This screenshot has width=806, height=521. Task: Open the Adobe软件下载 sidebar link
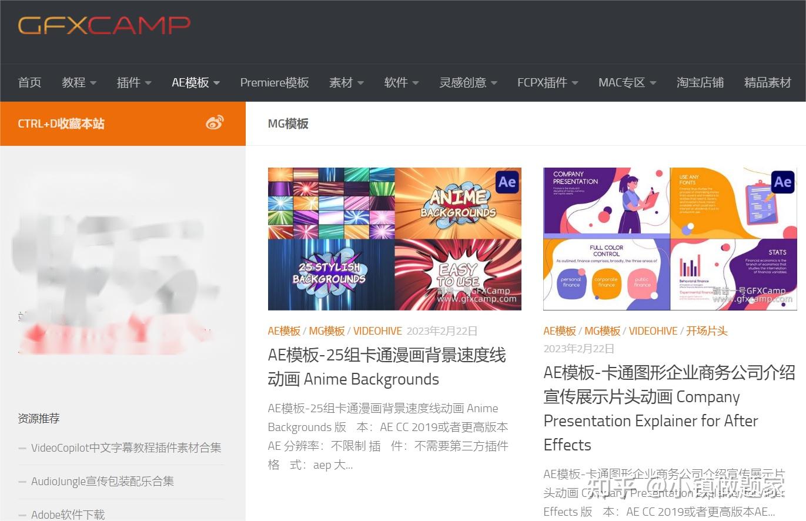point(68,513)
